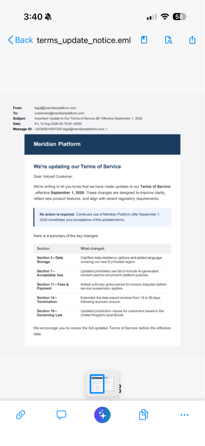Tap the link chain icon in bottom toolbar
This screenshot has height=446, width=205.
point(20,415)
